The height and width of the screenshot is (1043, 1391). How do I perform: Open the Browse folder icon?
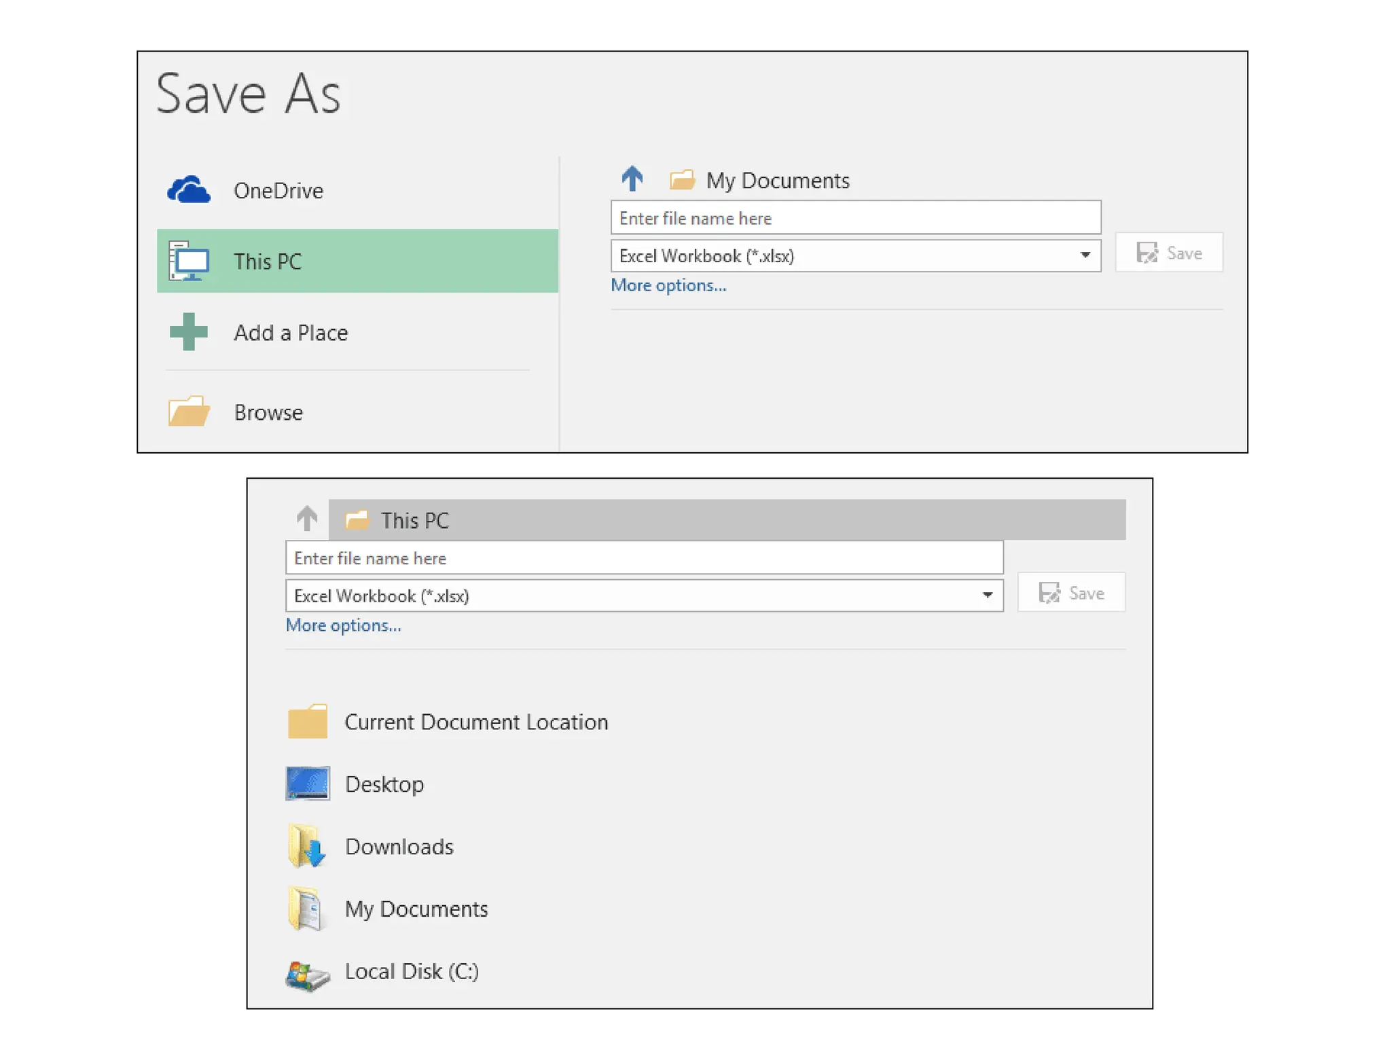pos(189,411)
